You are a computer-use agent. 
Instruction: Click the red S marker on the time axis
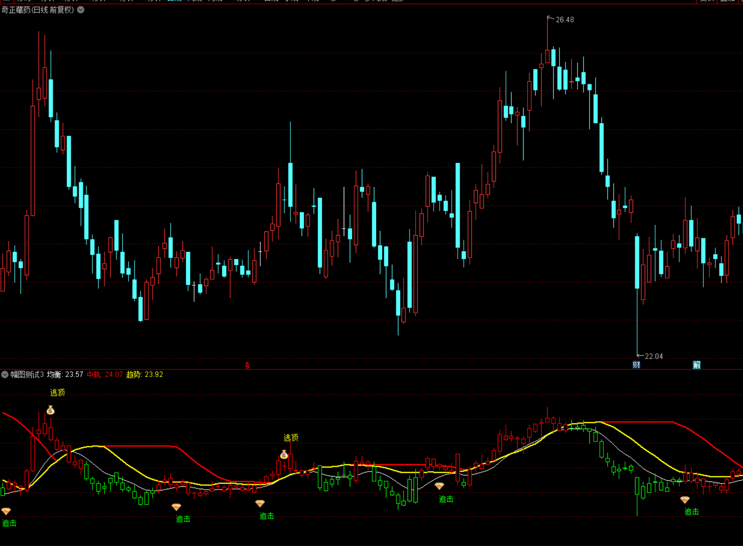click(247, 365)
